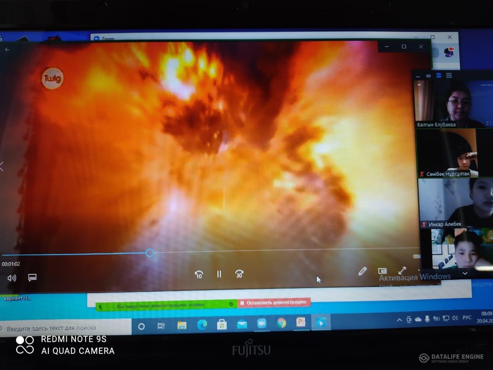Click the Windows taskbar search field
This screenshot has height=370, width=493.
(65, 328)
